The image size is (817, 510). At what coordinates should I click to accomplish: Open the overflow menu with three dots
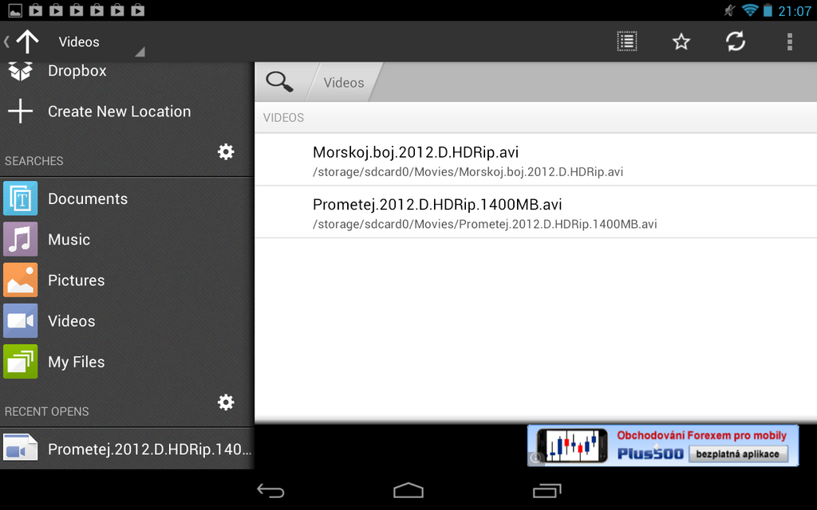[789, 41]
